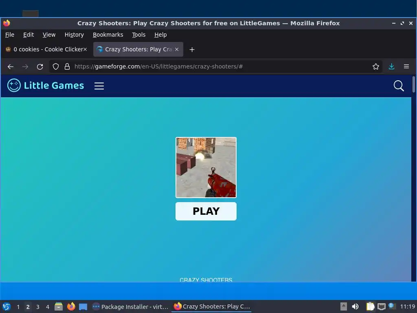Close the Cookie Clicker tab
Viewport: 417px width, 313px height.
[85, 49]
